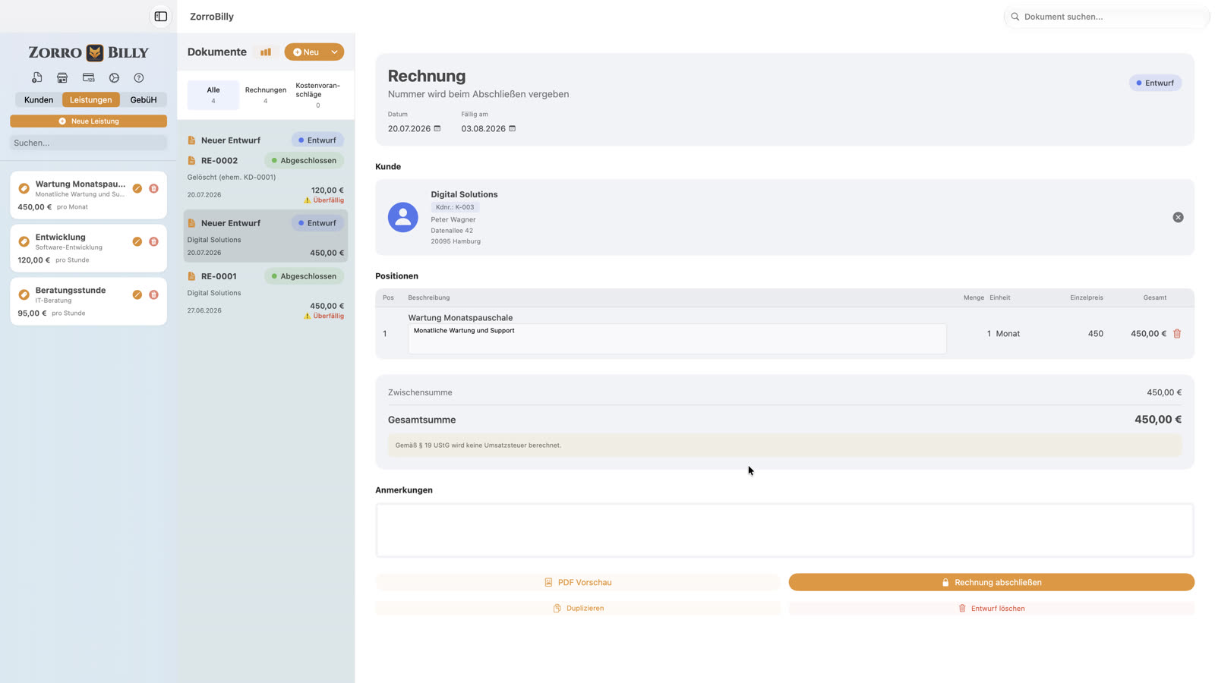Image resolution: width=1215 pixels, height=683 pixels.
Task: Delete the Wartung Monatspauschale service
Action: click(153, 188)
